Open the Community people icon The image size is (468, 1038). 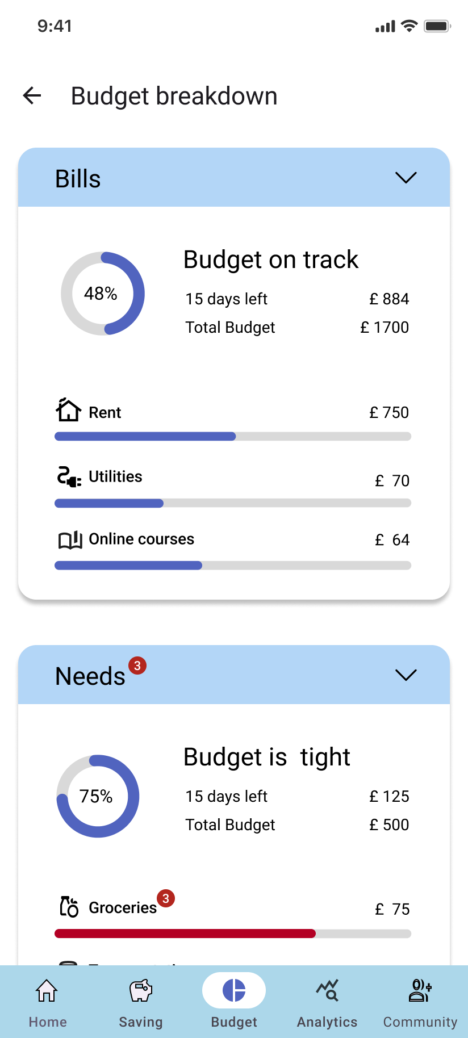pyautogui.click(x=420, y=990)
